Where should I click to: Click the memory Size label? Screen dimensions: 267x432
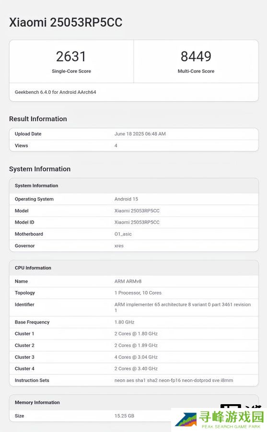click(19, 416)
